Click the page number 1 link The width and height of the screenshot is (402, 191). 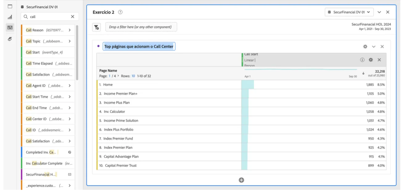(x=109, y=76)
